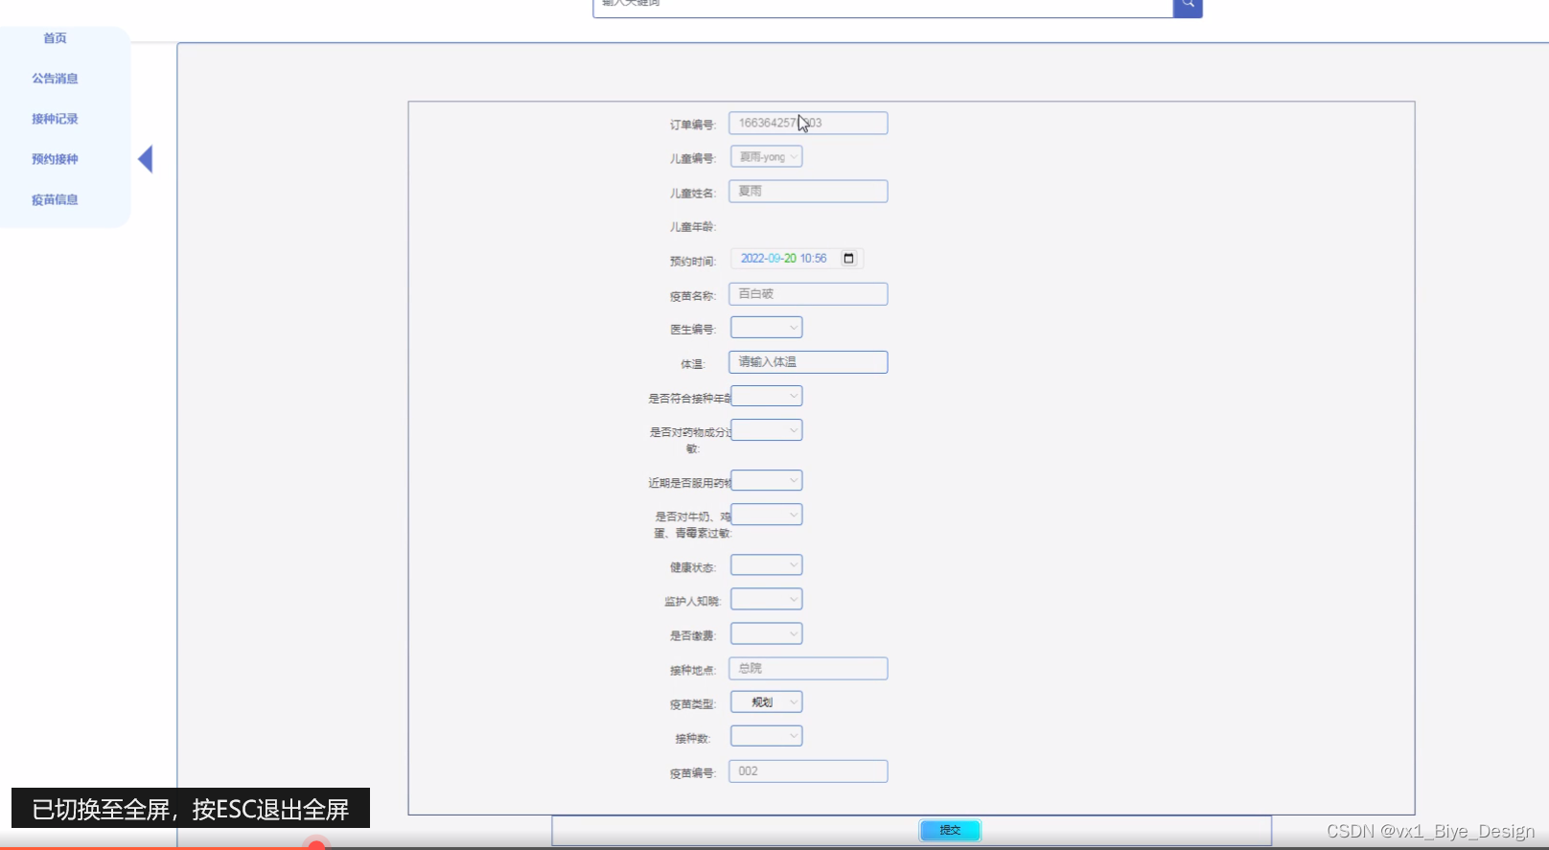Image resolution: width=1549 pixels, height=850 pixels.
Task: Click the 疫苗名称 field showing 百白破
Action: coord(808,294)
